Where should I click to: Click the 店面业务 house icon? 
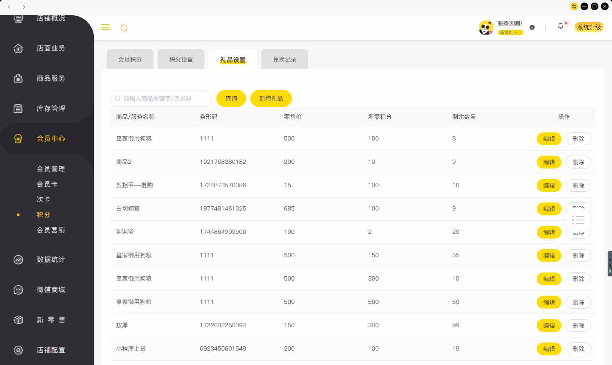pyautogui.click(x=18, y=48)
